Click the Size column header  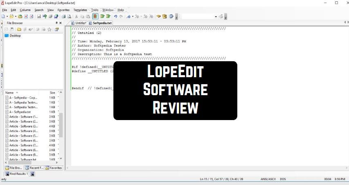[x=52, y=93]
